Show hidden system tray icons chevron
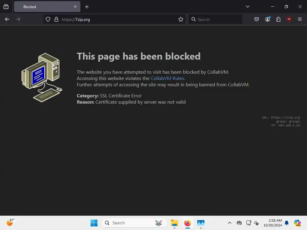Image resolution: width=307 pixels, height=230 pixels. [x=230, y=223]
